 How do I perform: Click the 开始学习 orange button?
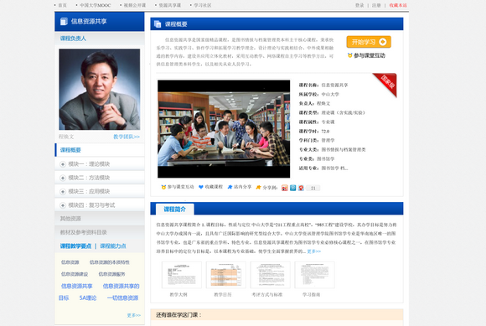369,42
